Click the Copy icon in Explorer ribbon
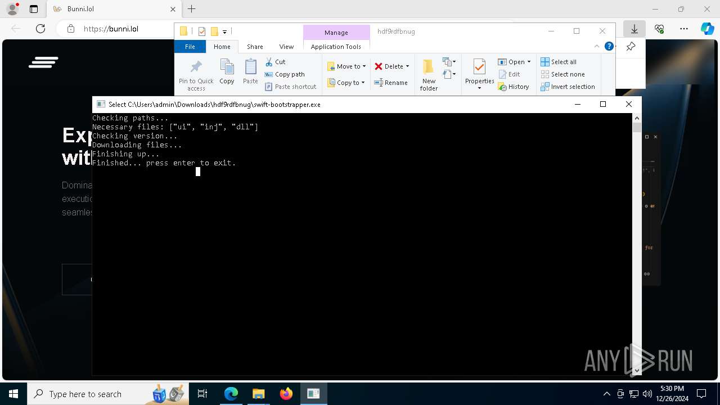 click(x=227, y=71)
